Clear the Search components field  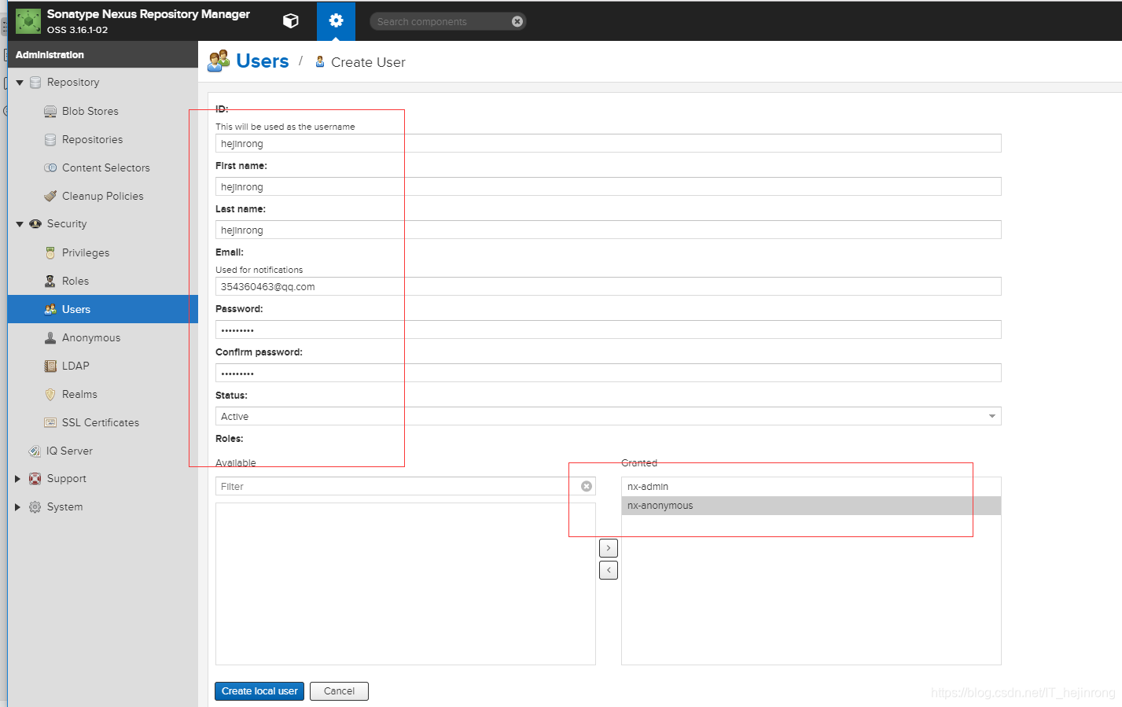pyautogui.click(x=517, y=21)
